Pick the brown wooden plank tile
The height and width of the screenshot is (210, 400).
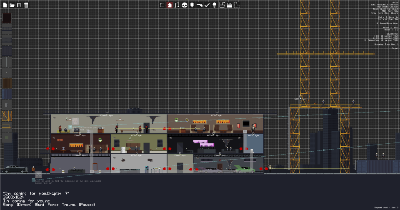pyautogui.click(x=7, y=83)
